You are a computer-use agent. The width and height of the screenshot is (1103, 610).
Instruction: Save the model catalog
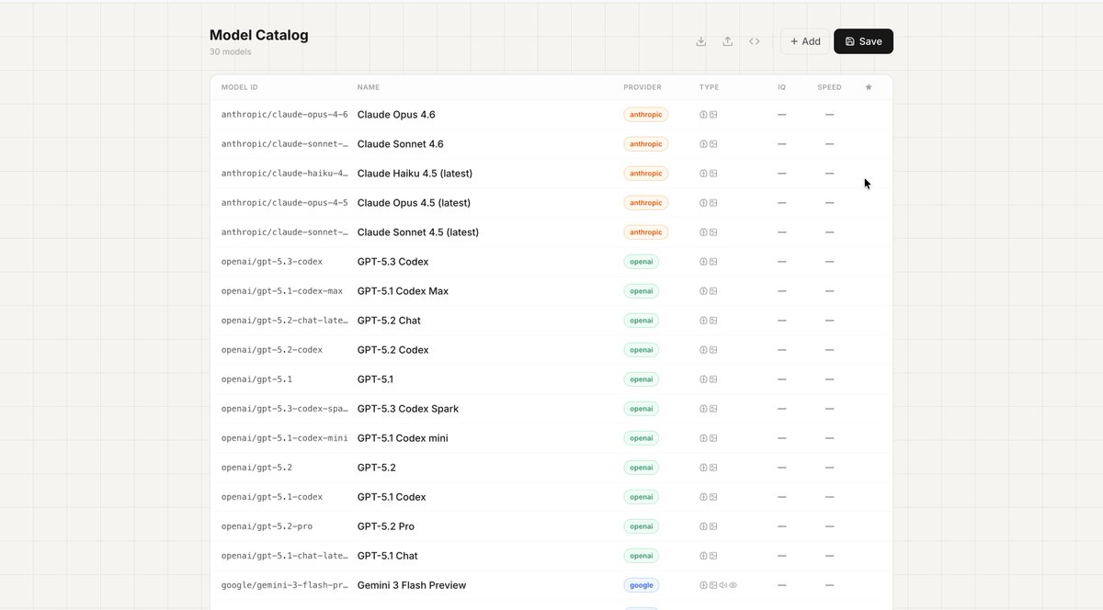click(863, 41)
